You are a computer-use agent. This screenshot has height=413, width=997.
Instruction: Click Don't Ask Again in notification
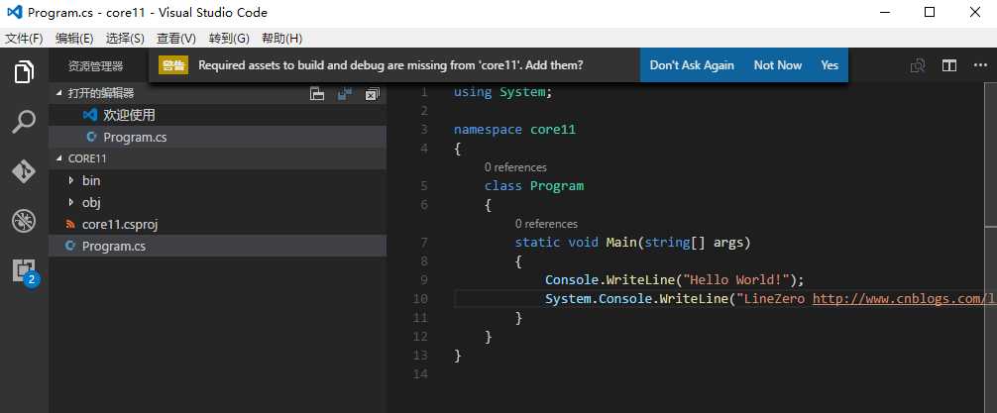[692, 65]
